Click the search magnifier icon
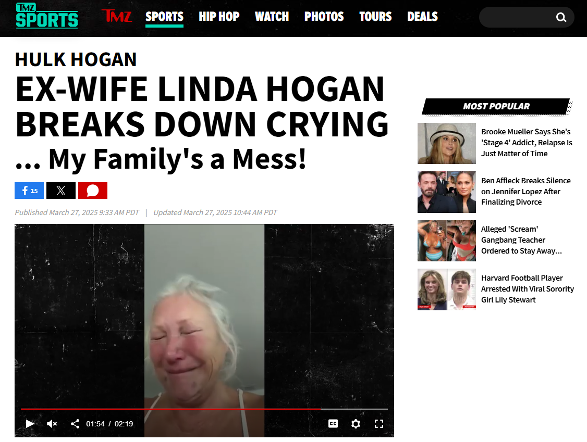 coord(561,17)
